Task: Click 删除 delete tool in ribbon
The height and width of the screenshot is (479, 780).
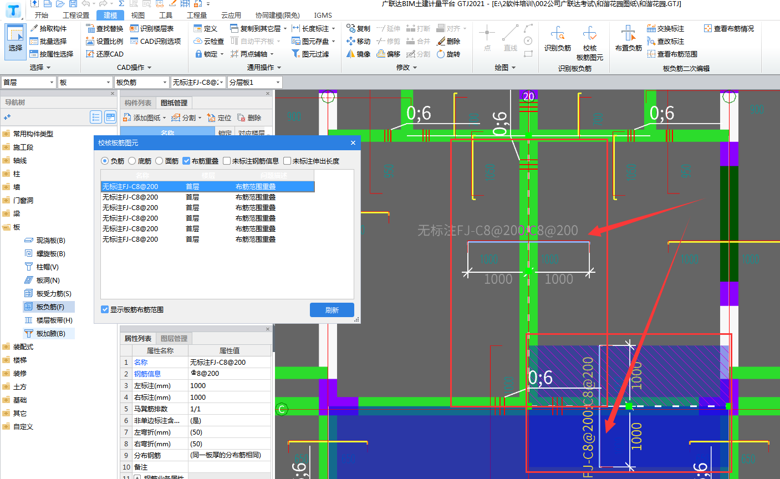Action: [x=448, y=41]
